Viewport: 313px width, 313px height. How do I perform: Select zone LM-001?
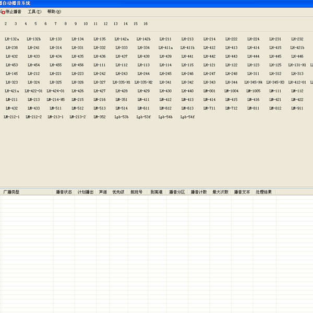click(209, 91)
